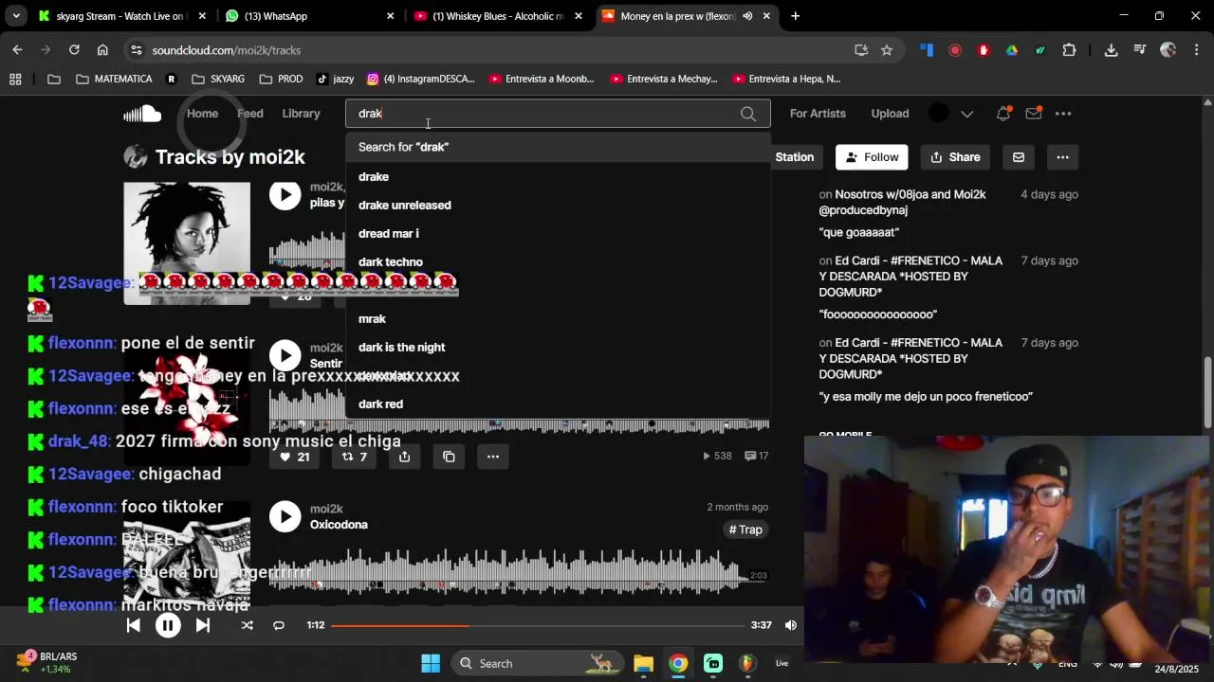This screenshot has width=1214, height=682.
Task: Toggle shuffle in the player bar
Action: click(247, 625)
